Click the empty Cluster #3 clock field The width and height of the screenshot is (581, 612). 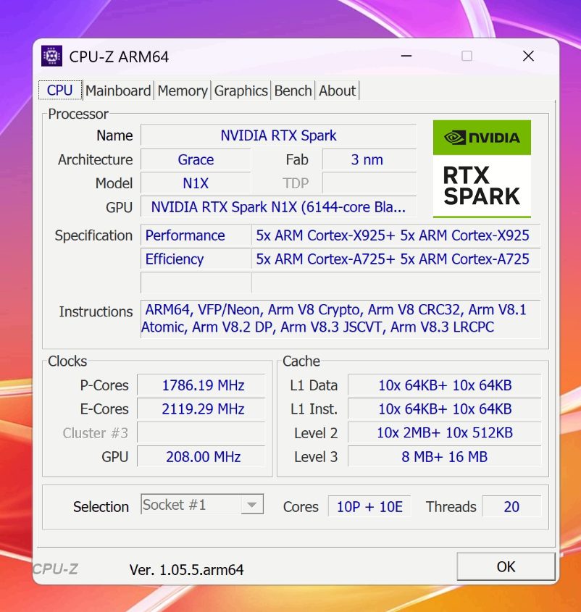click(201, 433)
